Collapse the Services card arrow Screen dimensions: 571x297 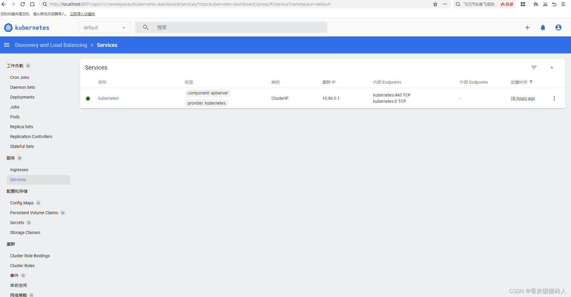(x=552, y=68)
